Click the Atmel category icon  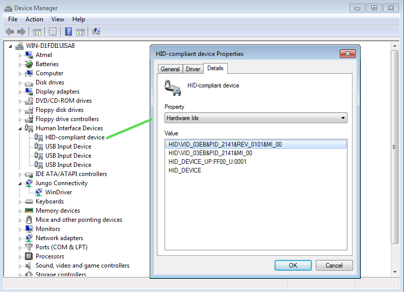tap(29, 55)
